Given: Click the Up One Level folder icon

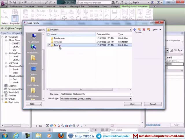Looking at the screenshot, I should point(139,29).
